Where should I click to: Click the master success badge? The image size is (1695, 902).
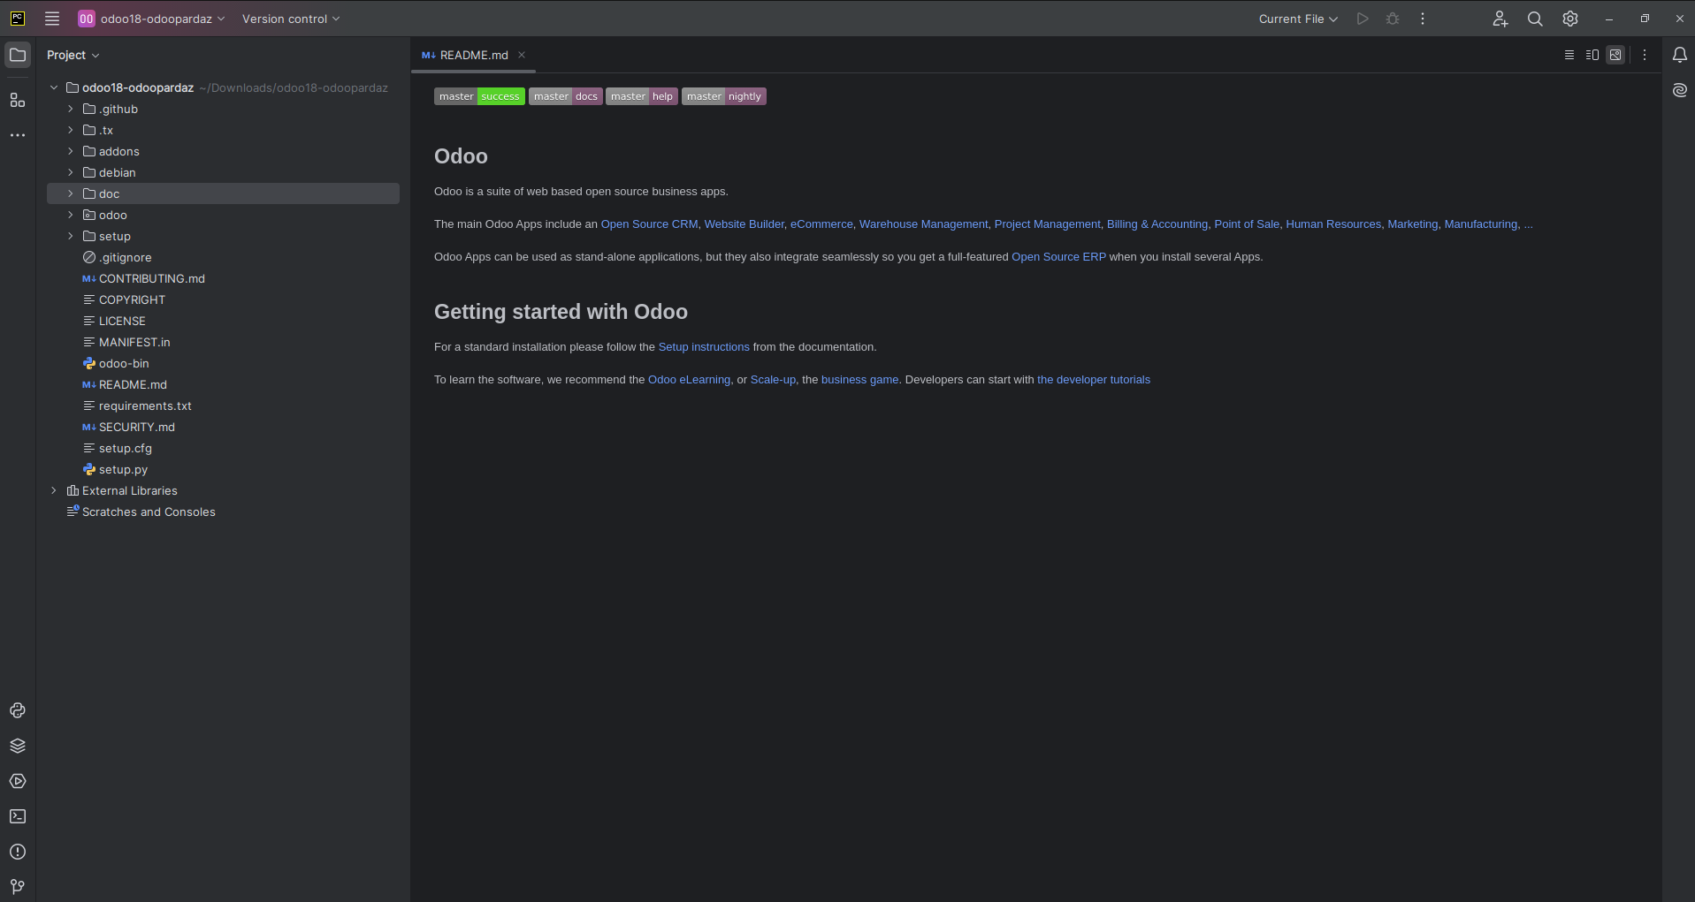point(479,96)
